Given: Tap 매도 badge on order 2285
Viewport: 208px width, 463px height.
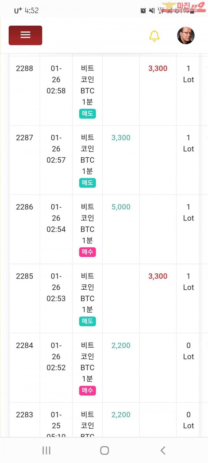Looking at the screenshot, I should click(x=87, y=321).
